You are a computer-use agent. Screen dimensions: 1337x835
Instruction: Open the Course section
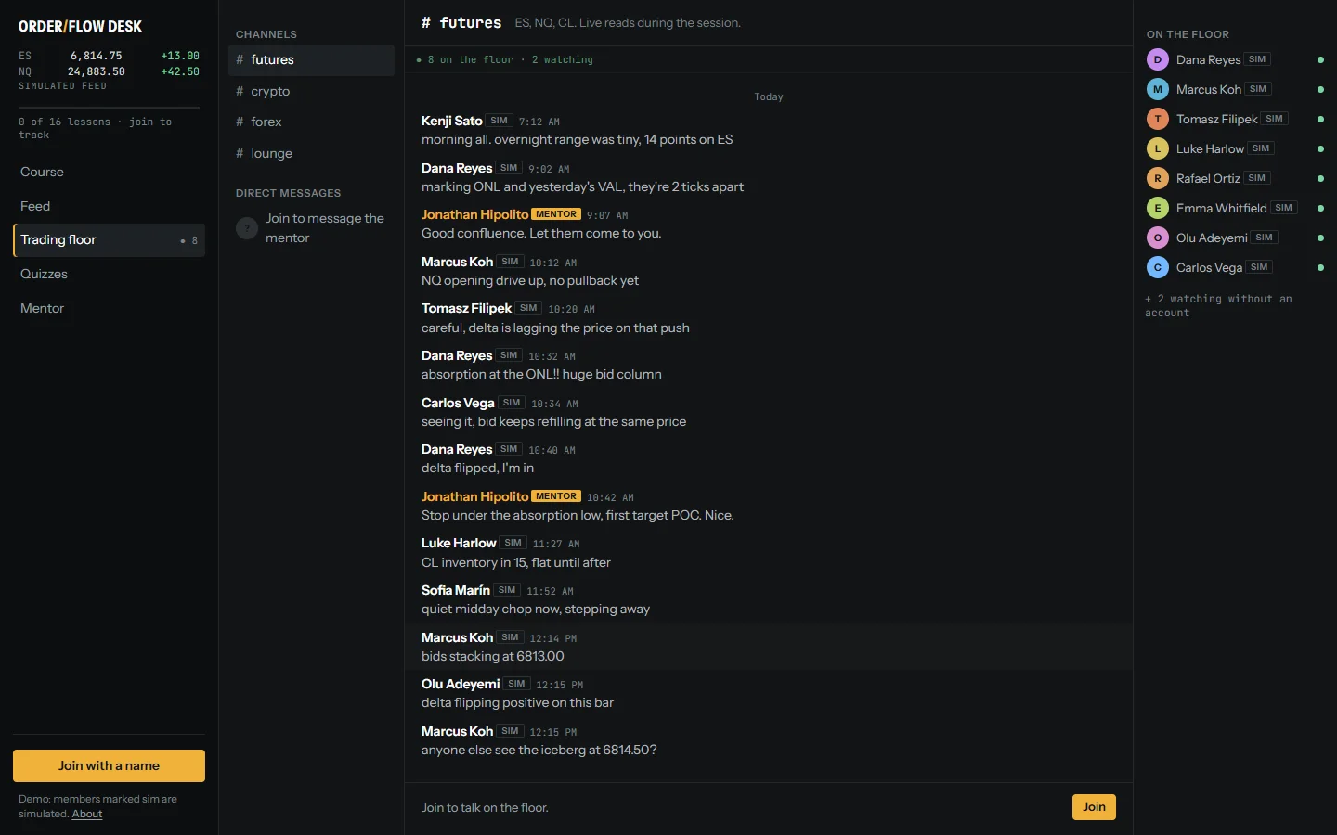point(109,172)
